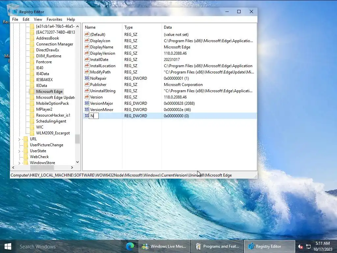
Task: Expand the URL registry key
Action: (19, 139)
